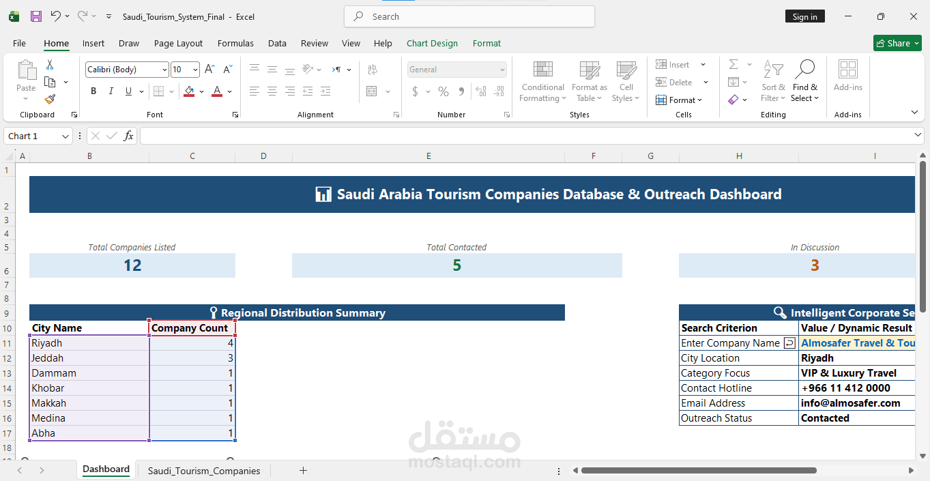Save the workbook with the disk icon
Screen dimensions: 930x481
pyautogui.click(x=36, y=16)
